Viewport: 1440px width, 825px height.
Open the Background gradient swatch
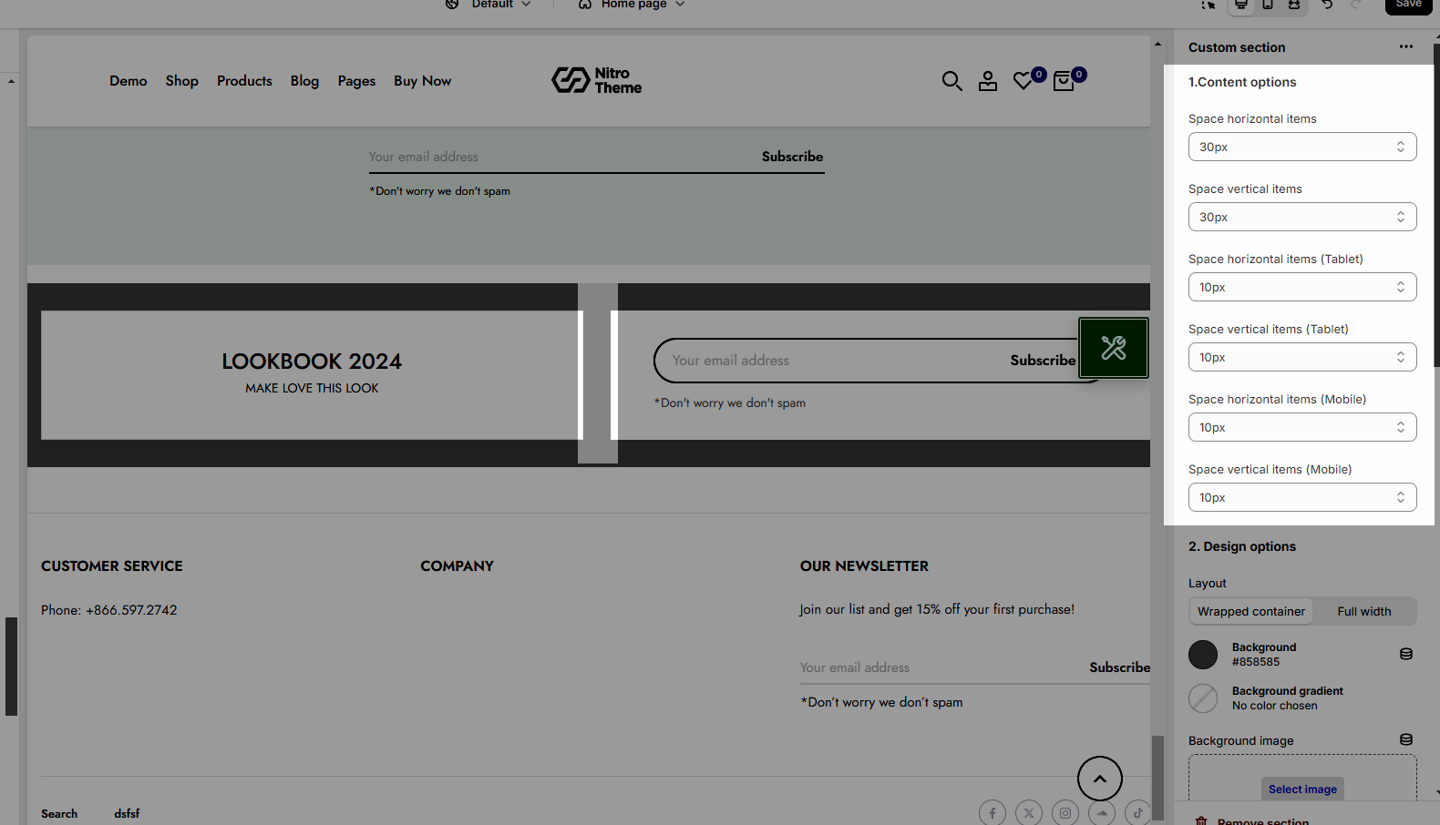pyautogui.click(x=1203, y=698)
